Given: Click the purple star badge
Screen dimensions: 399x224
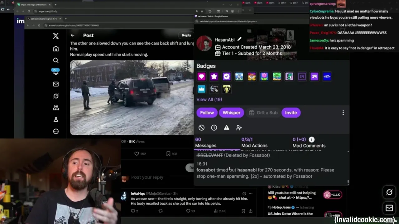Looking at the screenshot, I should coord(214,77).
